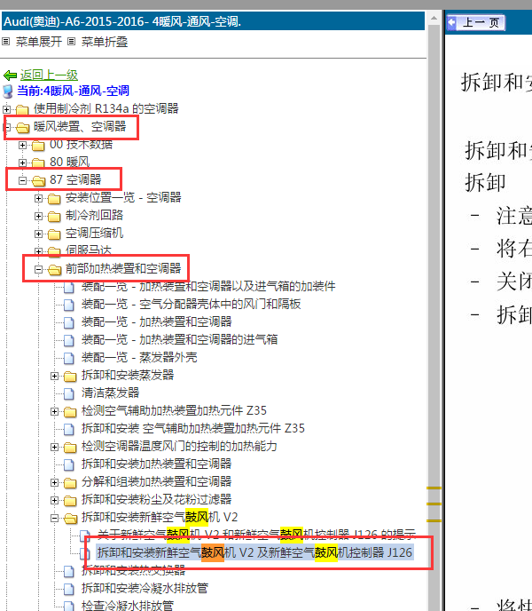This screenshot has width=532, height=611.
Task: Expand the 00 技术数据 node
Action: 22,145
